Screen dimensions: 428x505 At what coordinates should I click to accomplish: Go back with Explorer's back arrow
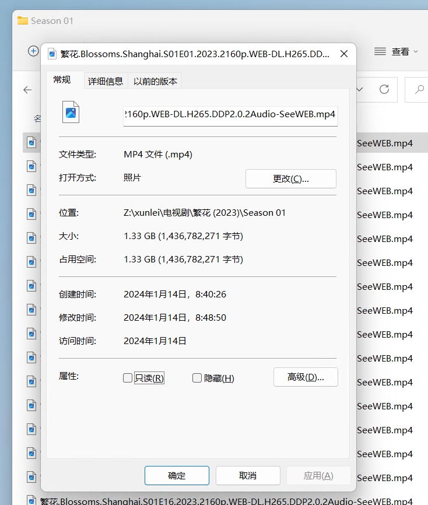(x=27, y=90)
